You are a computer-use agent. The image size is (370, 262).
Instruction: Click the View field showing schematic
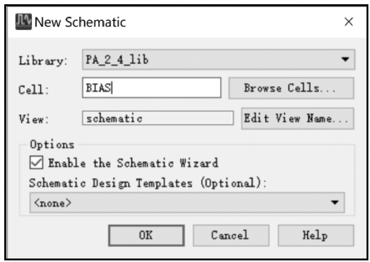(x=158, y=118)
